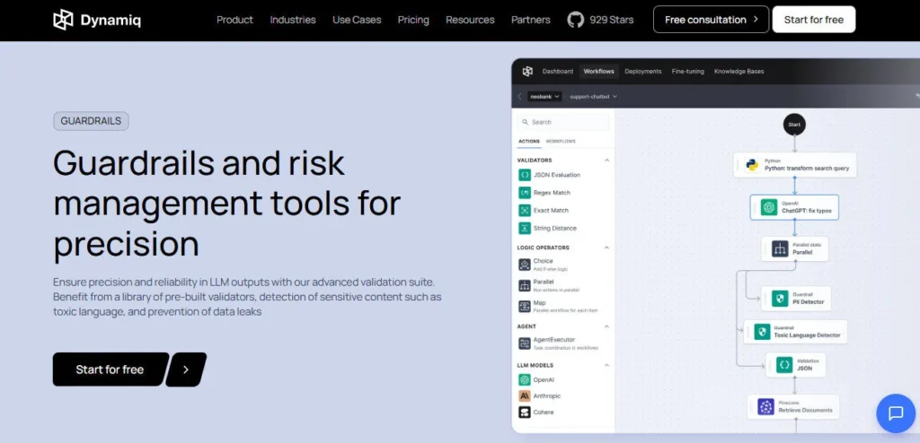Select the AgentExecutor icon
This screenshot has height=443, width=920.
click(x=525, y=343)
